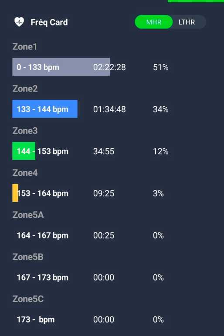
Task: Select the Zone5C heading
Action: click(x=28, y=299)
